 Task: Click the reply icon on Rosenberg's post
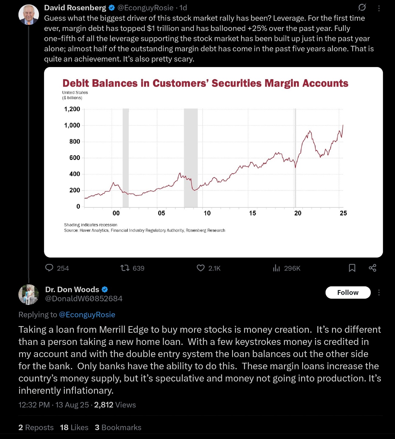point(49,268)
